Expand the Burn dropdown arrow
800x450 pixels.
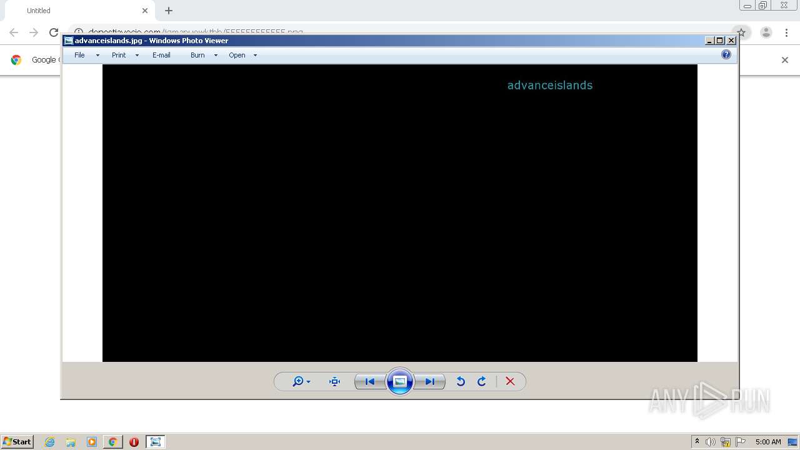[x=216, y=55]
